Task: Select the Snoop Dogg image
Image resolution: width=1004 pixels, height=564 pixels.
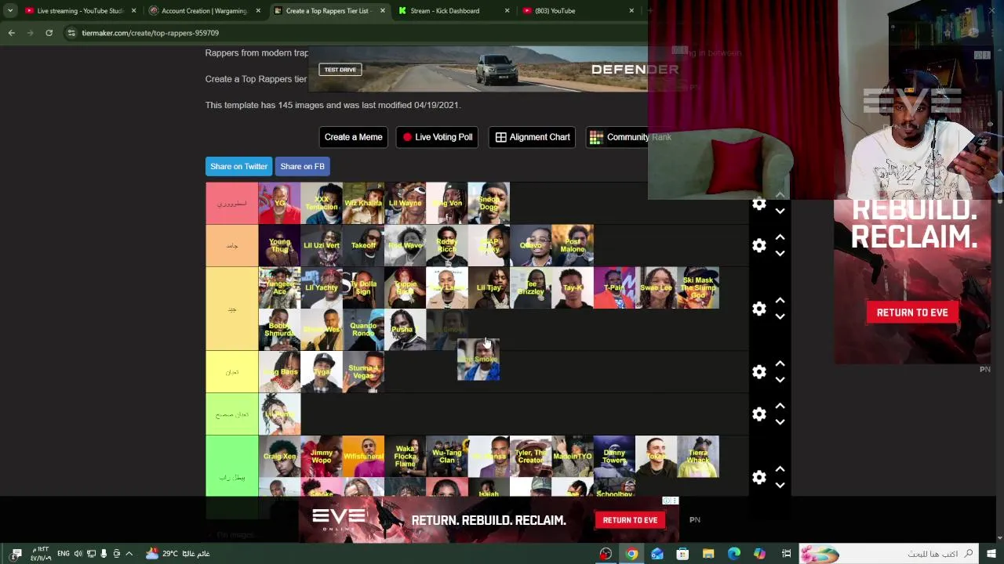Action: (x=489, y=203)
